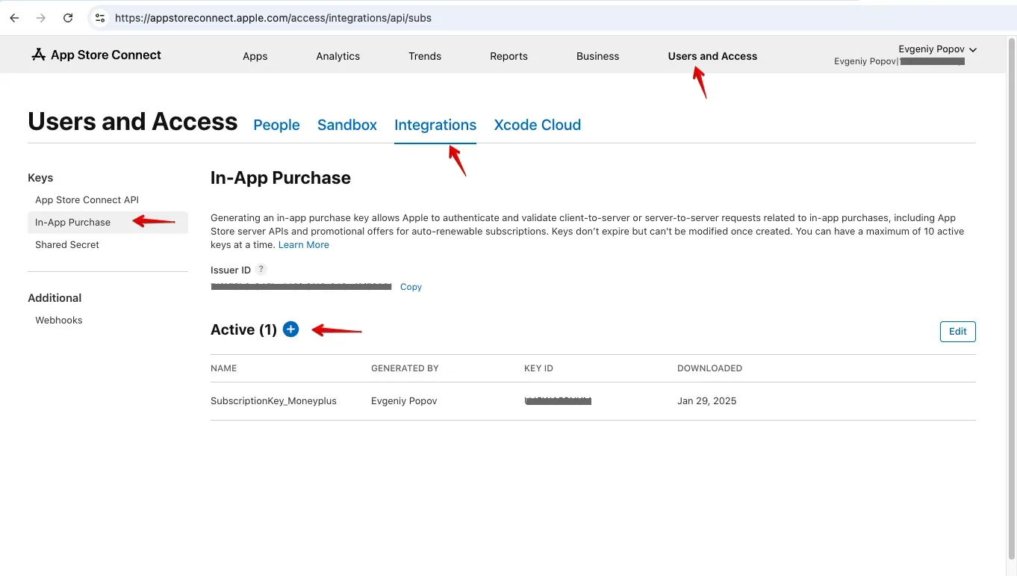The image size is (1017, 576).
Task: Follow the Learn More link
Action: (304, 245)
